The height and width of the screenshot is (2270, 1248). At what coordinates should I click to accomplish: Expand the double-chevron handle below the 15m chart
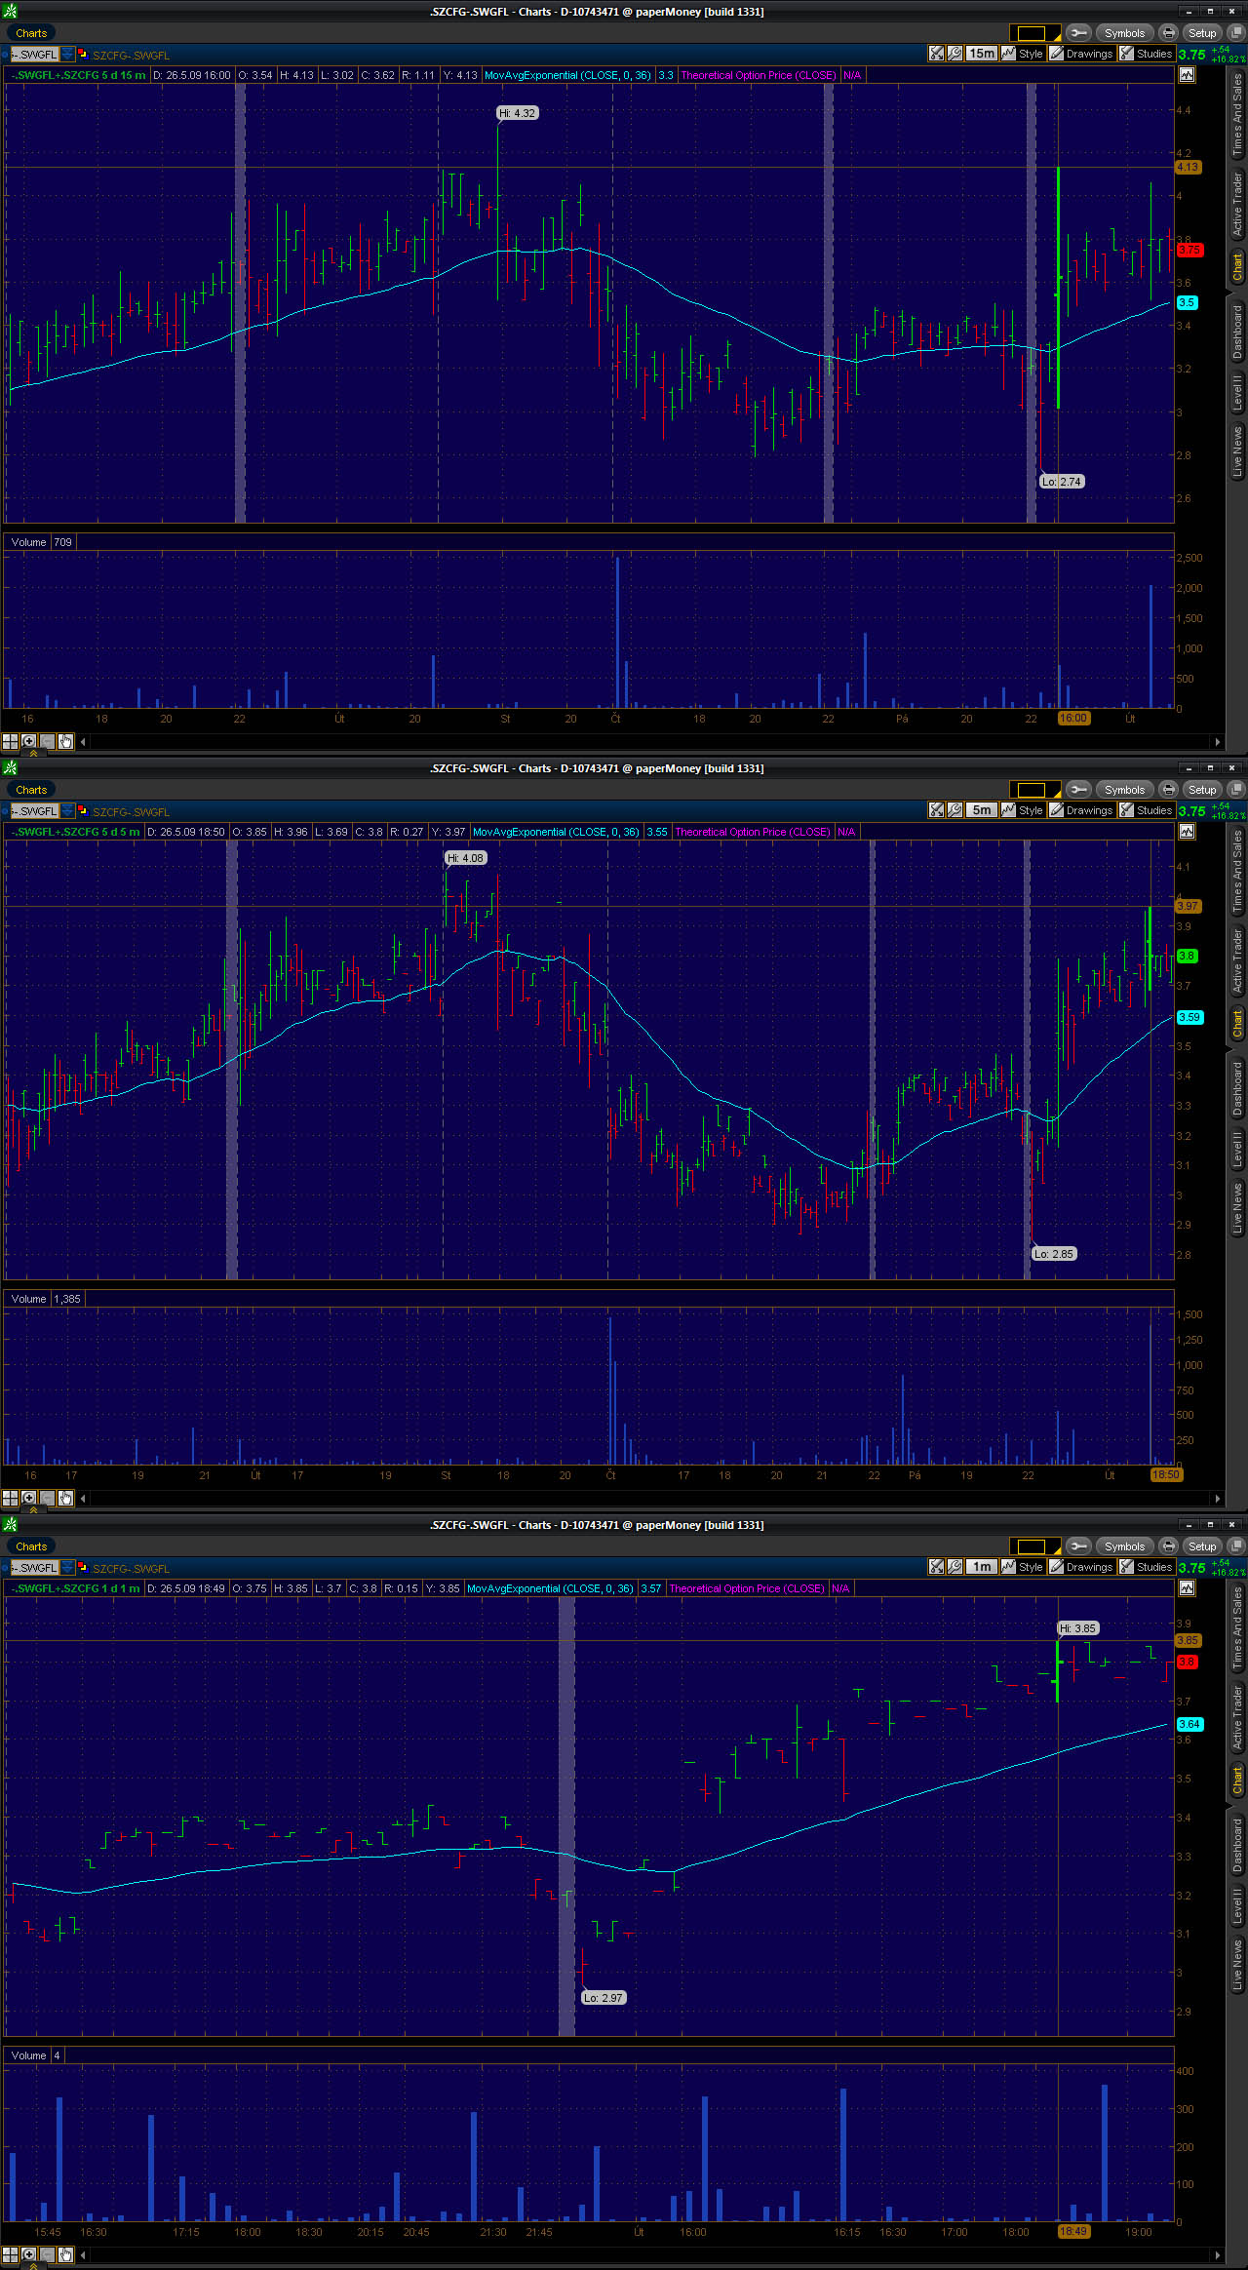(33, 753)
